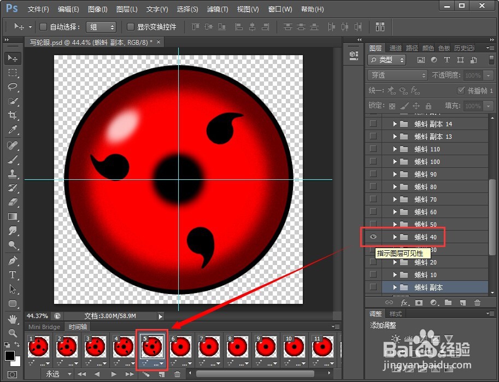The width and height of the screenshot is (499, 382).
Task: Select the Hand tool
Action: pyautogui.click(x=13, y=319)
